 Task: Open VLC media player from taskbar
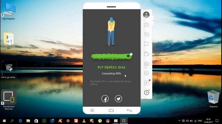[x=84, y=121]
